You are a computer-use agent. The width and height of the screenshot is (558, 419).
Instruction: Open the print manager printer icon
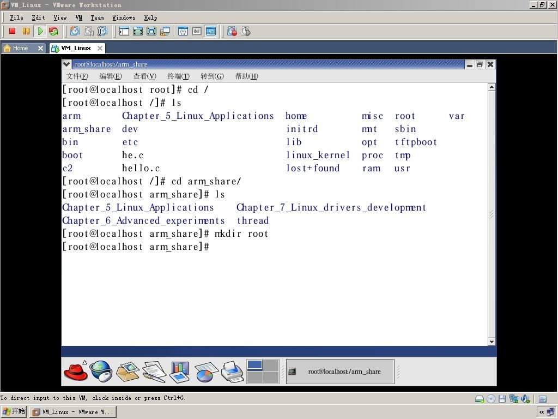click(x=232, y=372)
